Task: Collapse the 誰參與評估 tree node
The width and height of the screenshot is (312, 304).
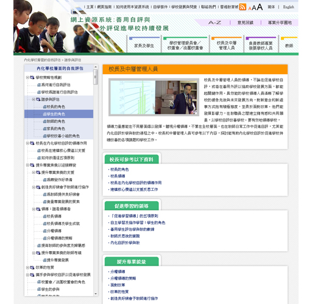Action: (x=34, y=99)
